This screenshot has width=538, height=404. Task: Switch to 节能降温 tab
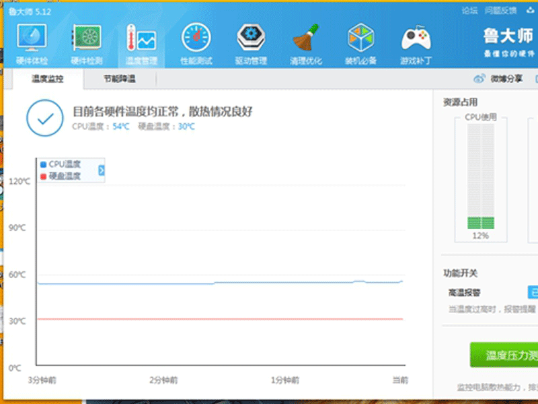(x=120, y=79)
